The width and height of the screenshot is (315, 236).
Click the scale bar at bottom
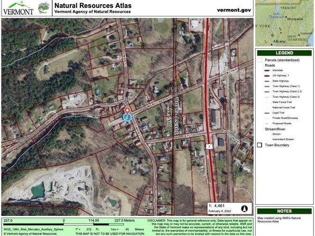(x=63, y=224)
